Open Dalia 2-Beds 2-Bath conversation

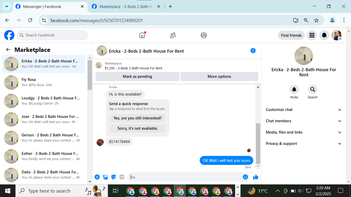(44, 175)
